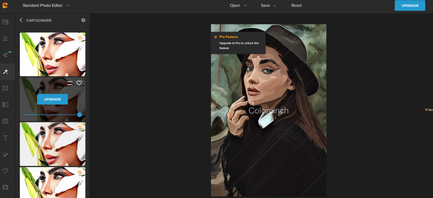The width and height of the screenshot is (433, 198).
Task: Expand the Save menu dropdown
Action: (x=268, y=5)
